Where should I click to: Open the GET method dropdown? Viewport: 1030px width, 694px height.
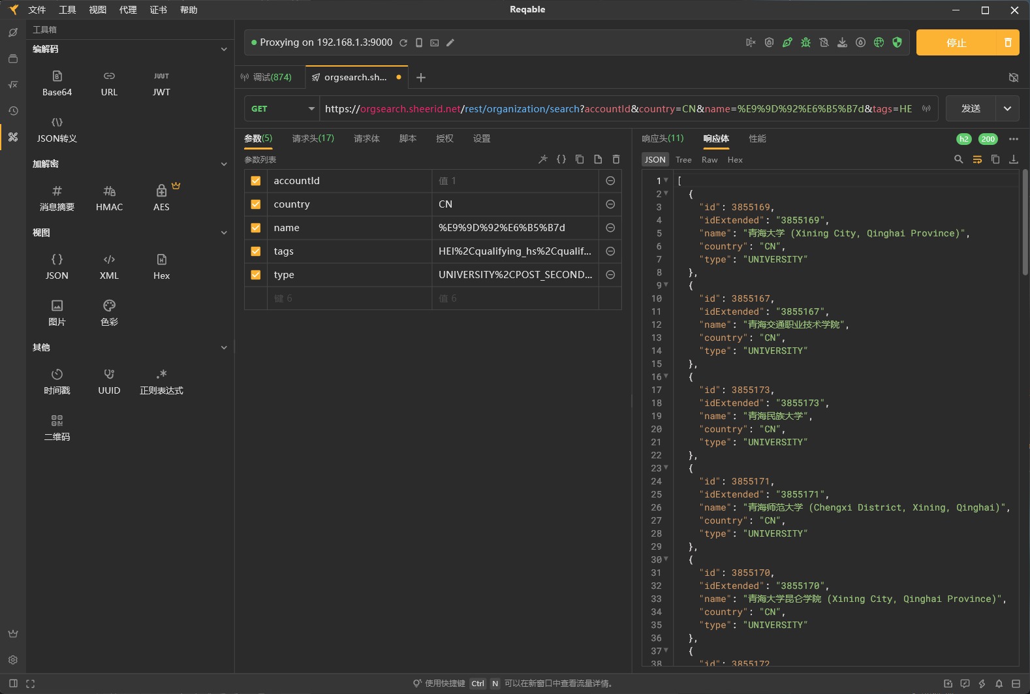282,109
